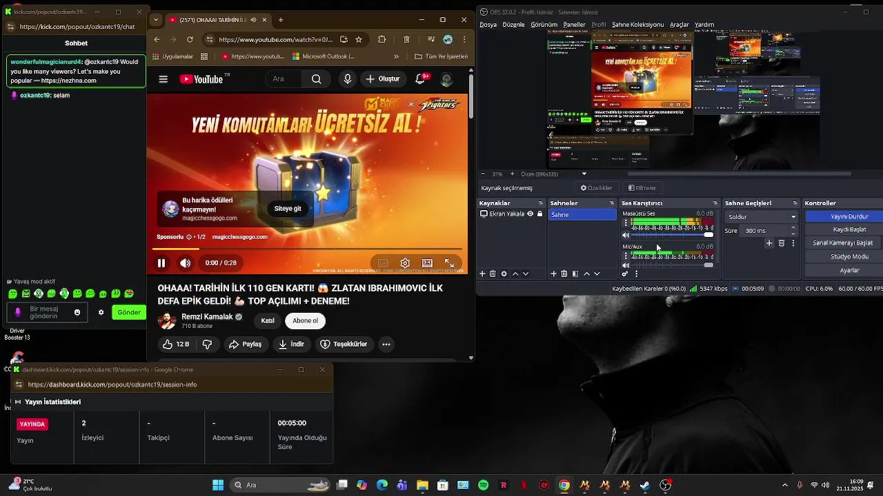Expand hidden bookmarks chevron in Chrome
The height and width of the screenshot is (496, 883).
[396, 56]
